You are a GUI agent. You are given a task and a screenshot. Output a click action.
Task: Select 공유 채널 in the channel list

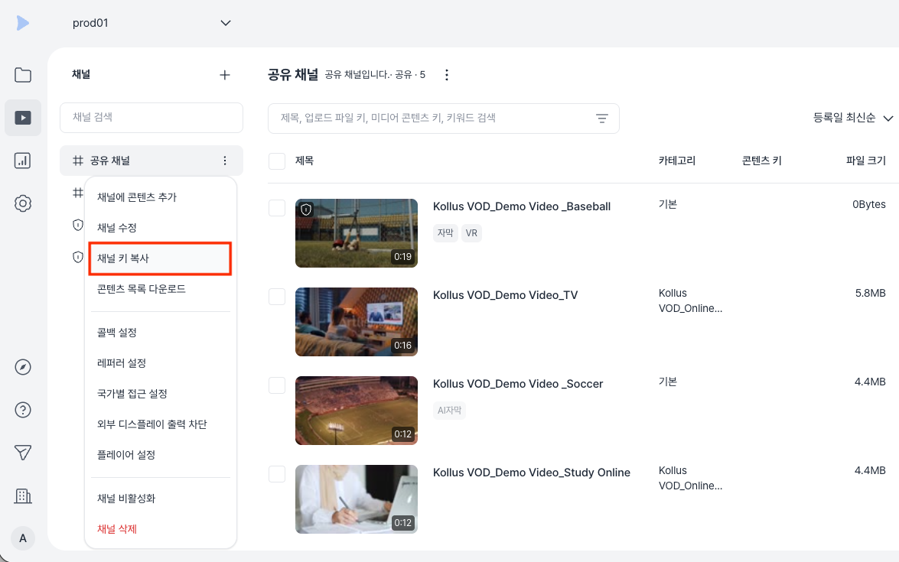151,161
